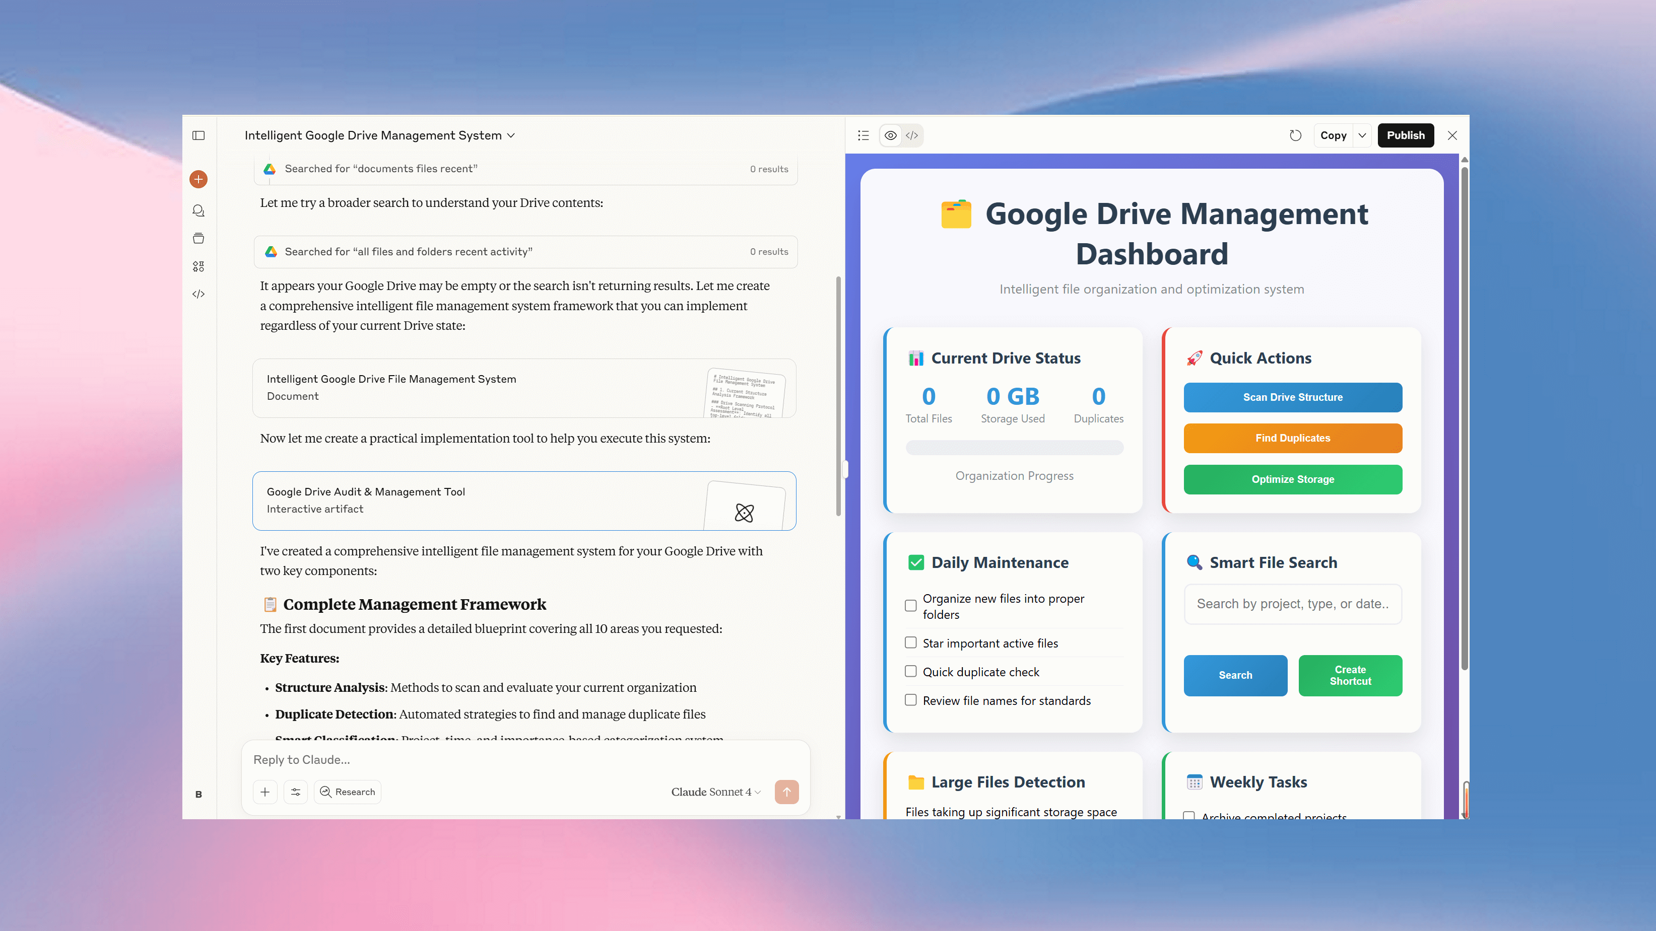Click the user avatar B
The image size is (1656, 931).
point(198,794)
